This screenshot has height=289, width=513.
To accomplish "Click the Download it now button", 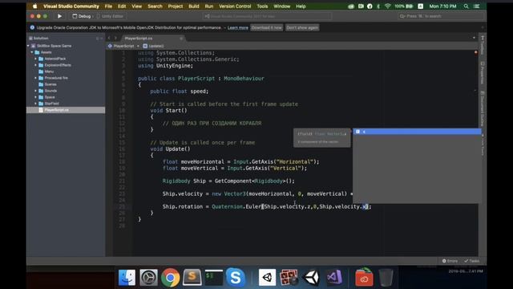I will click(x=267, y=28).
